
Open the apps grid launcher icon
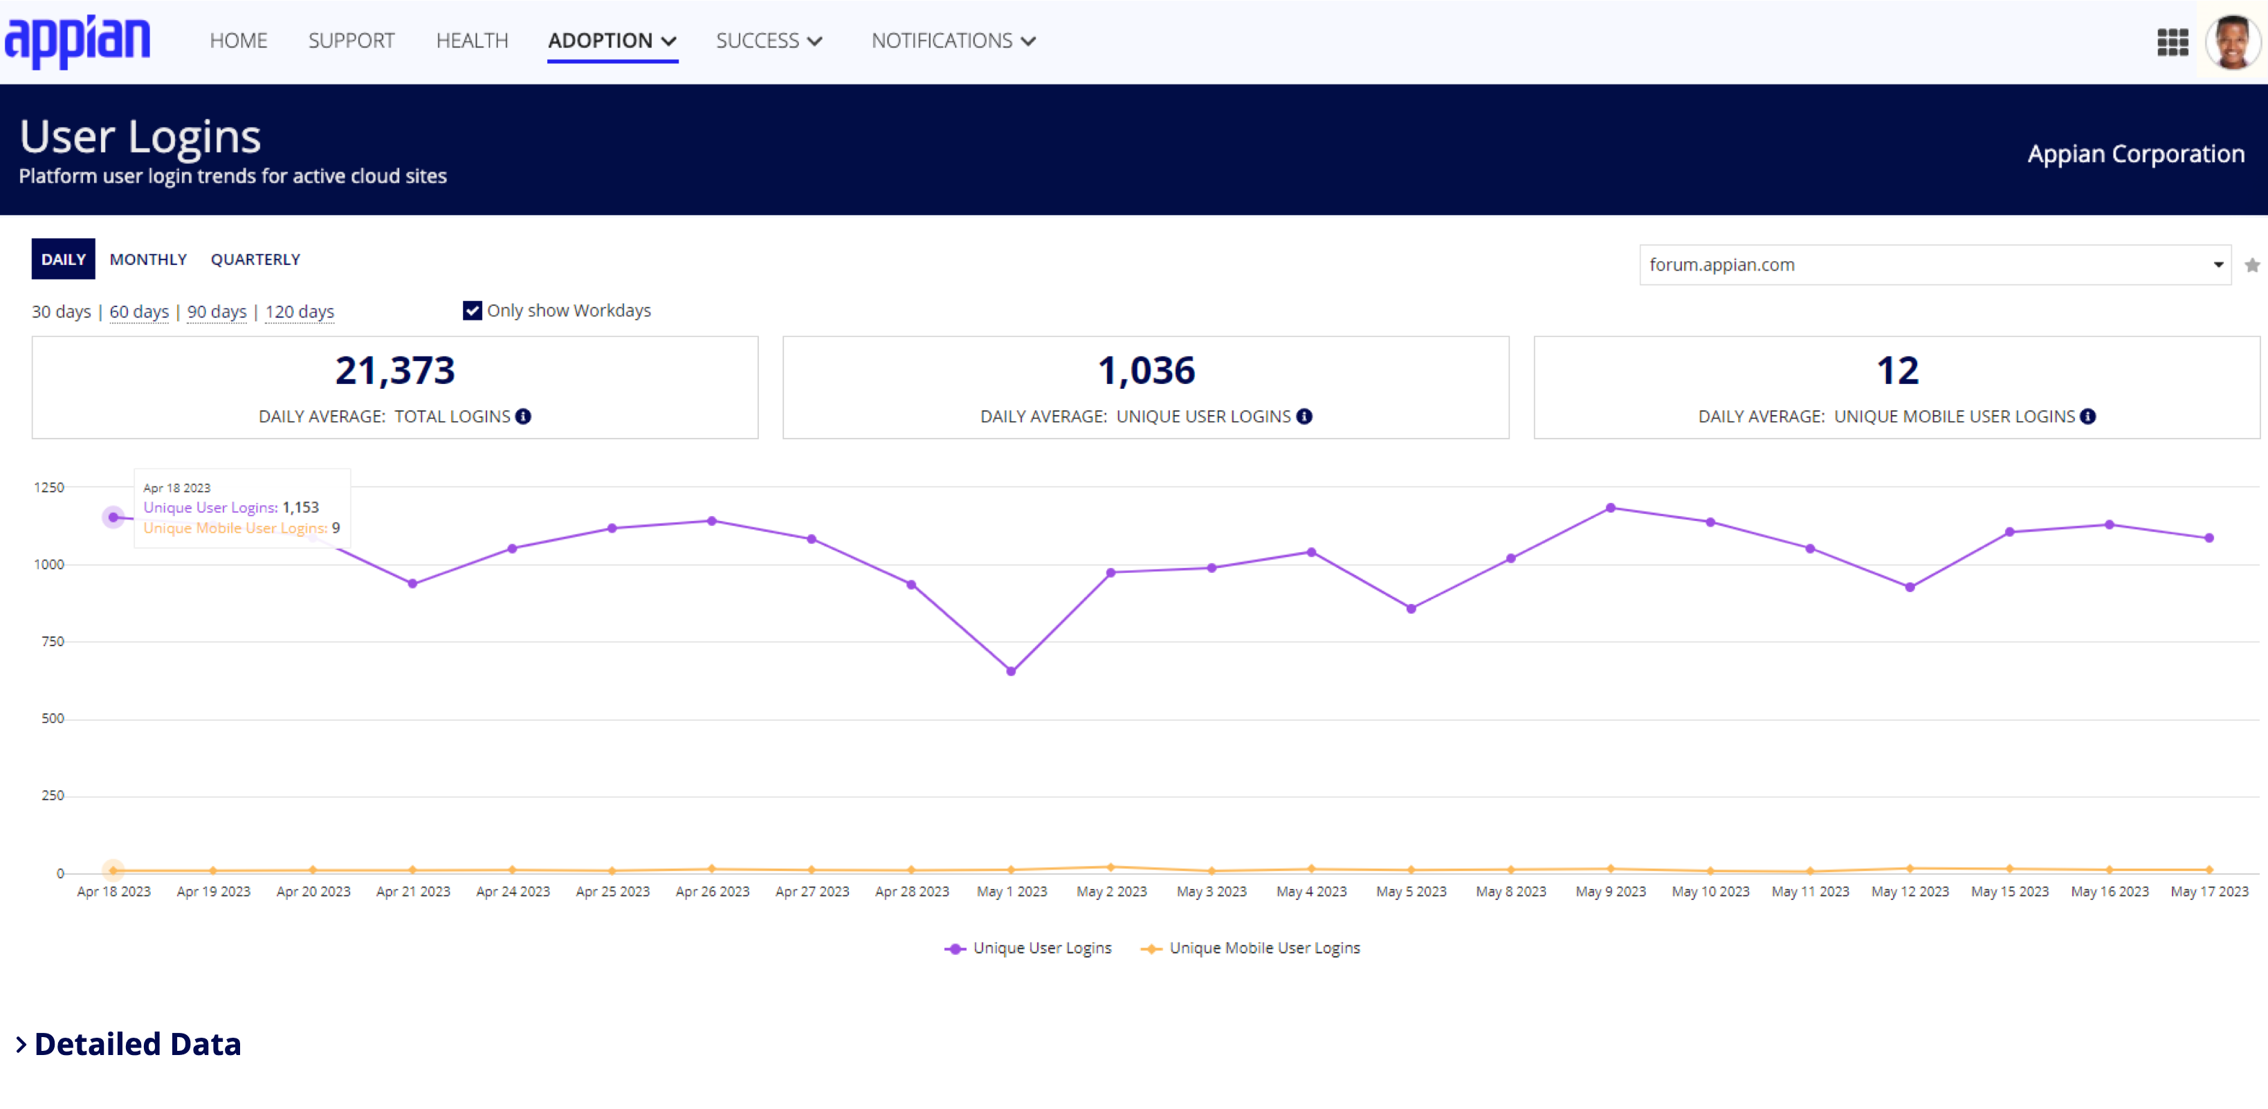2172,42
